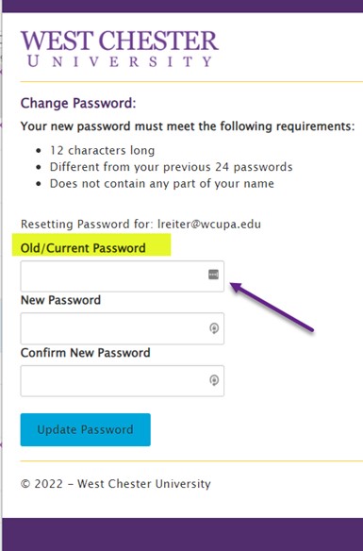Focus the New Password input box
Screen dimensions: 363x551
pos(123,328)
